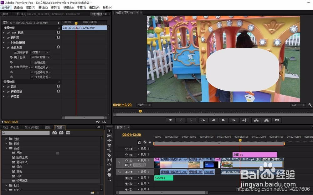The image size is (313, 195).
Task: Click the Step Forward one frame button
Action: tap(234, 120)
